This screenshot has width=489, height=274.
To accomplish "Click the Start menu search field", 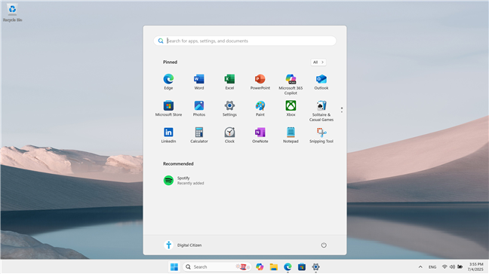I will (244, 41).
